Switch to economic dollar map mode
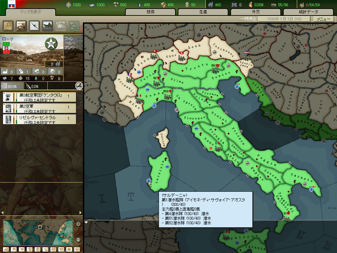 point(30,249)
